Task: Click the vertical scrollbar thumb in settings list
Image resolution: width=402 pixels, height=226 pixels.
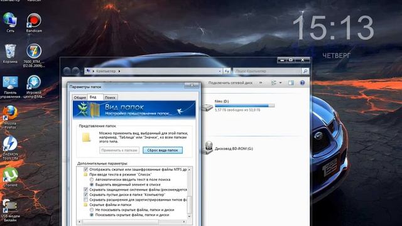Action: click(x=190, y=205)
